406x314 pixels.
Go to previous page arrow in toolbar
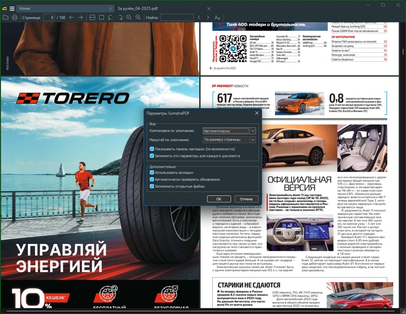click(x=71, y=17)
